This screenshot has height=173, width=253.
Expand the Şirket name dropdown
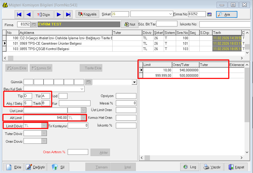pyautogui.click(x=171, y=14)
